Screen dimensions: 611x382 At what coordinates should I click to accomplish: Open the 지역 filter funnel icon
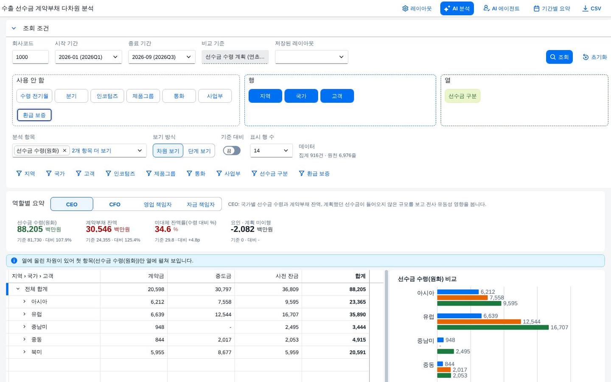[x=19, y=173]
